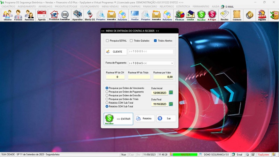The height and width of the screenshot is (157, 279).
Task: Click the Suporte toolbar icon
Action: coord(262,15)
